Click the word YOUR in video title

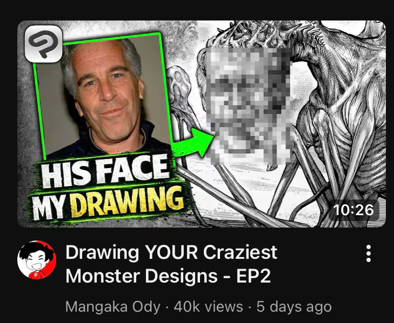coord(171,252)
